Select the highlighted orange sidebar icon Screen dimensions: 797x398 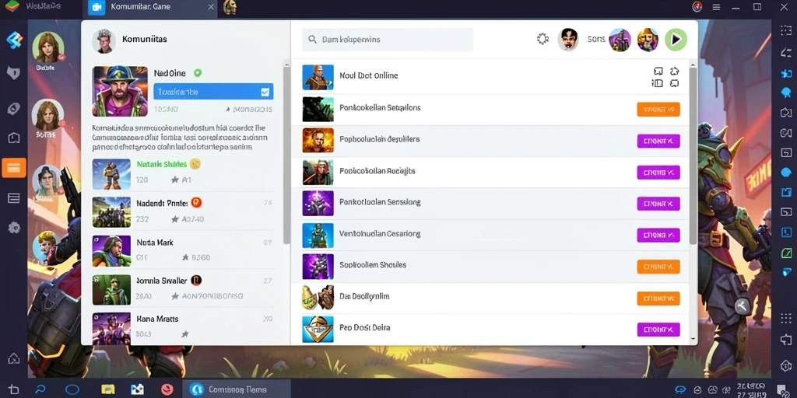click(x=14, y=168)
